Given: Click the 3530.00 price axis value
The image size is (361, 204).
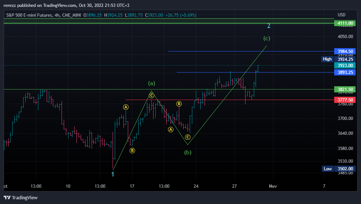Looking at the screenshot, I should click(x=345, y=161).
